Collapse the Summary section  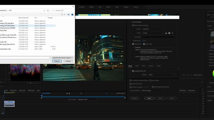click(x=133, y=47)
